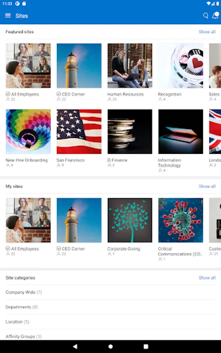The image size is (221, 353).
Task: Open the hamburger navigation menu
Action: (8, 16)
